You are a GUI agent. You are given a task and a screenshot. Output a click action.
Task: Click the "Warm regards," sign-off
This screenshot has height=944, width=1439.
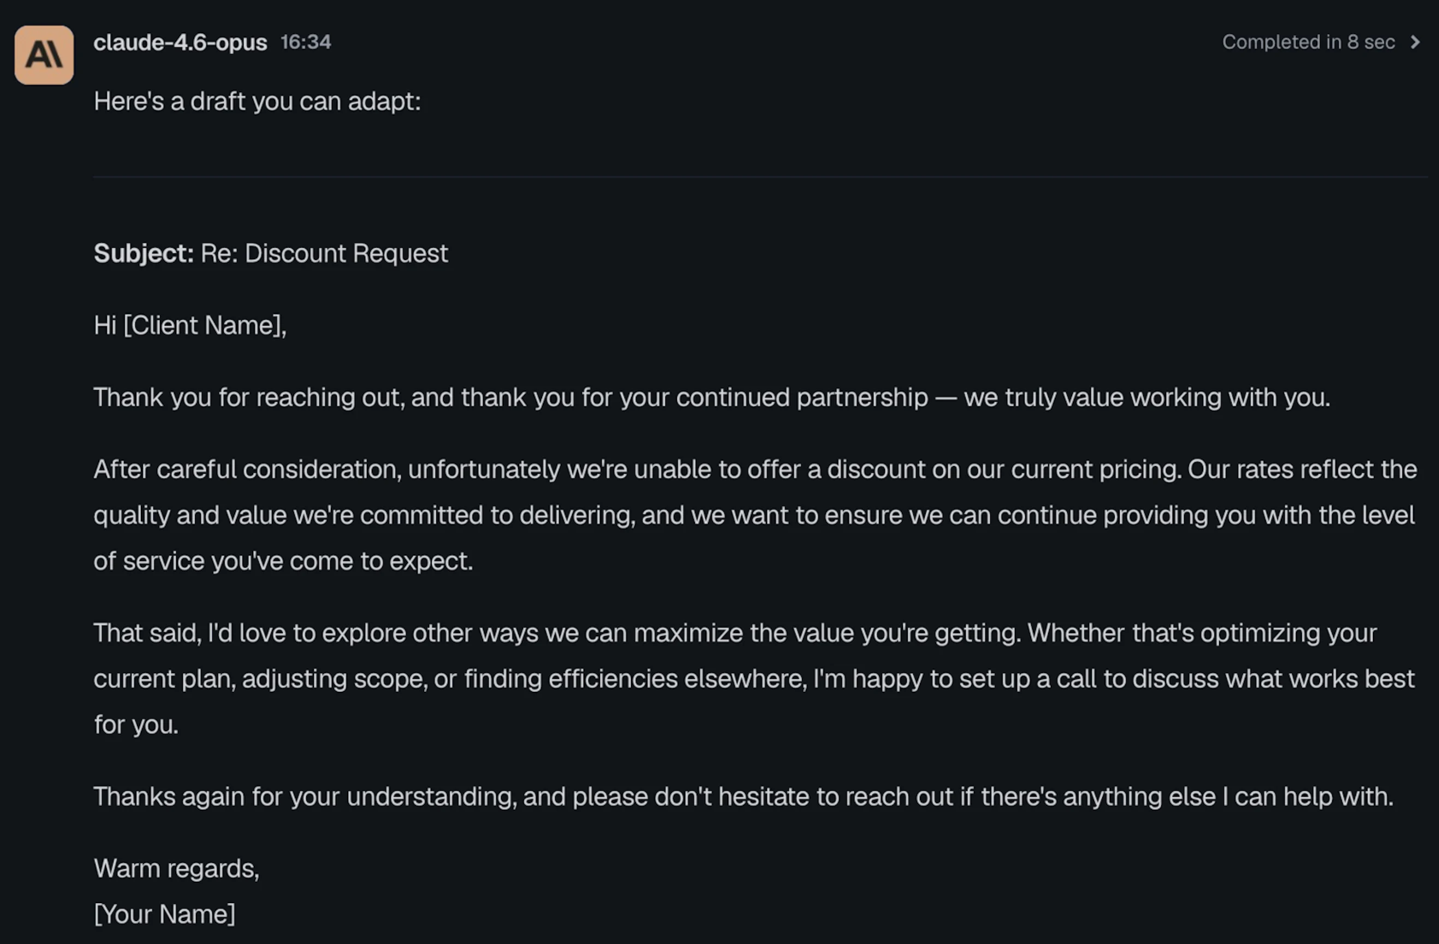(176, 869)
